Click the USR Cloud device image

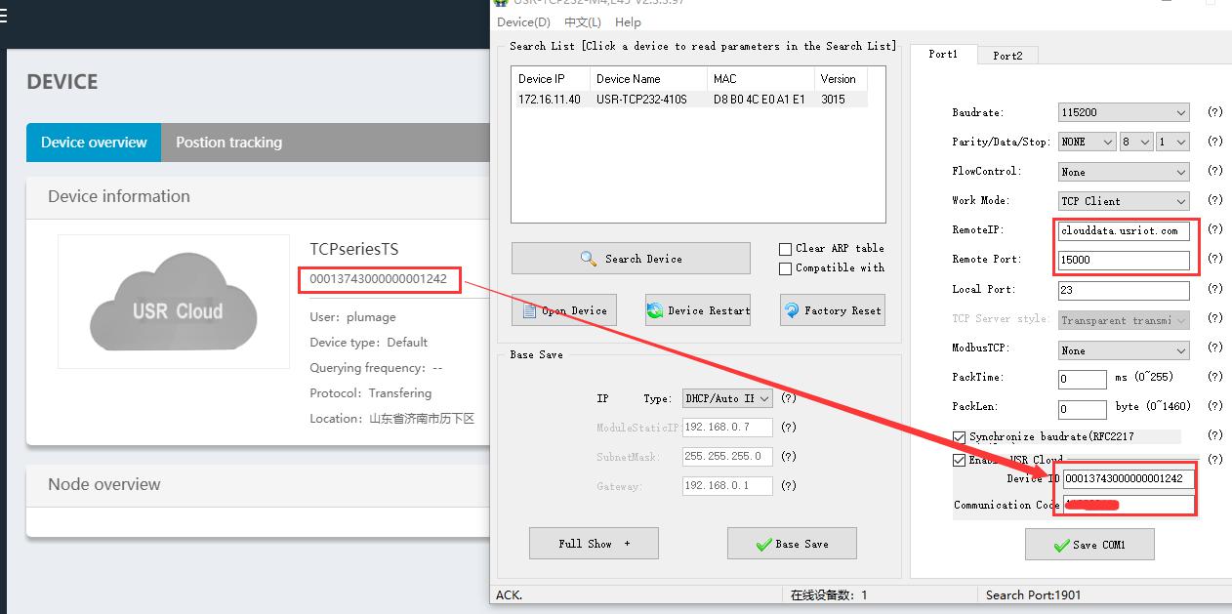pos(174,302)
